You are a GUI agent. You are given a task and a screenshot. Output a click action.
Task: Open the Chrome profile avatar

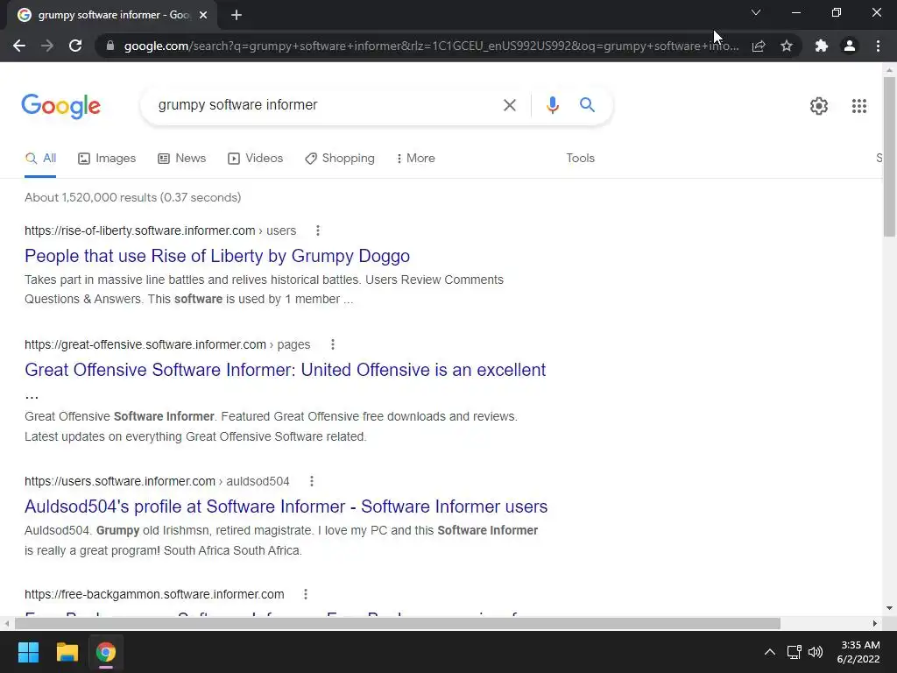click(850, 46)
